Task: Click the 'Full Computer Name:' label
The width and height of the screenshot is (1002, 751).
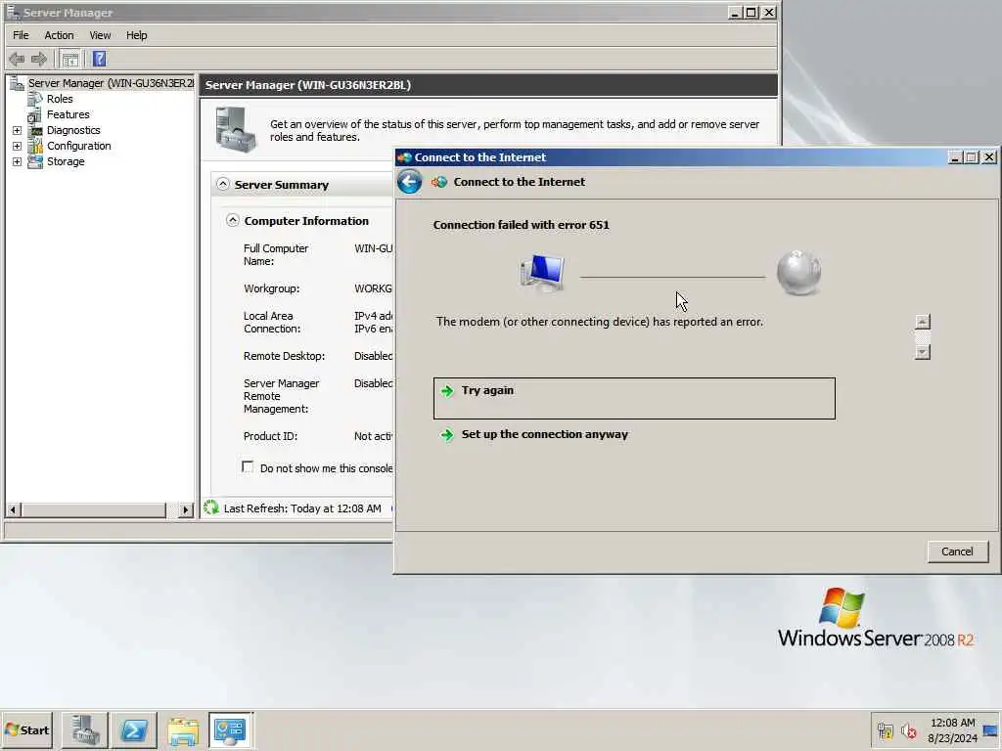Action: 275,255
